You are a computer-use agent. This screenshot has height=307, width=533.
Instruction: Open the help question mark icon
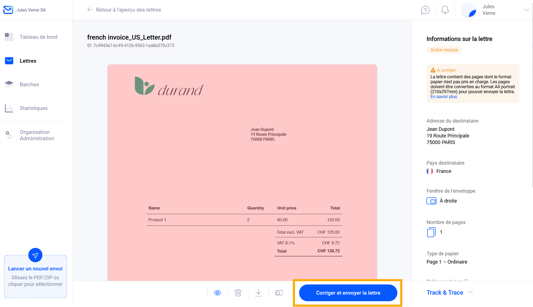coord(425,10)
